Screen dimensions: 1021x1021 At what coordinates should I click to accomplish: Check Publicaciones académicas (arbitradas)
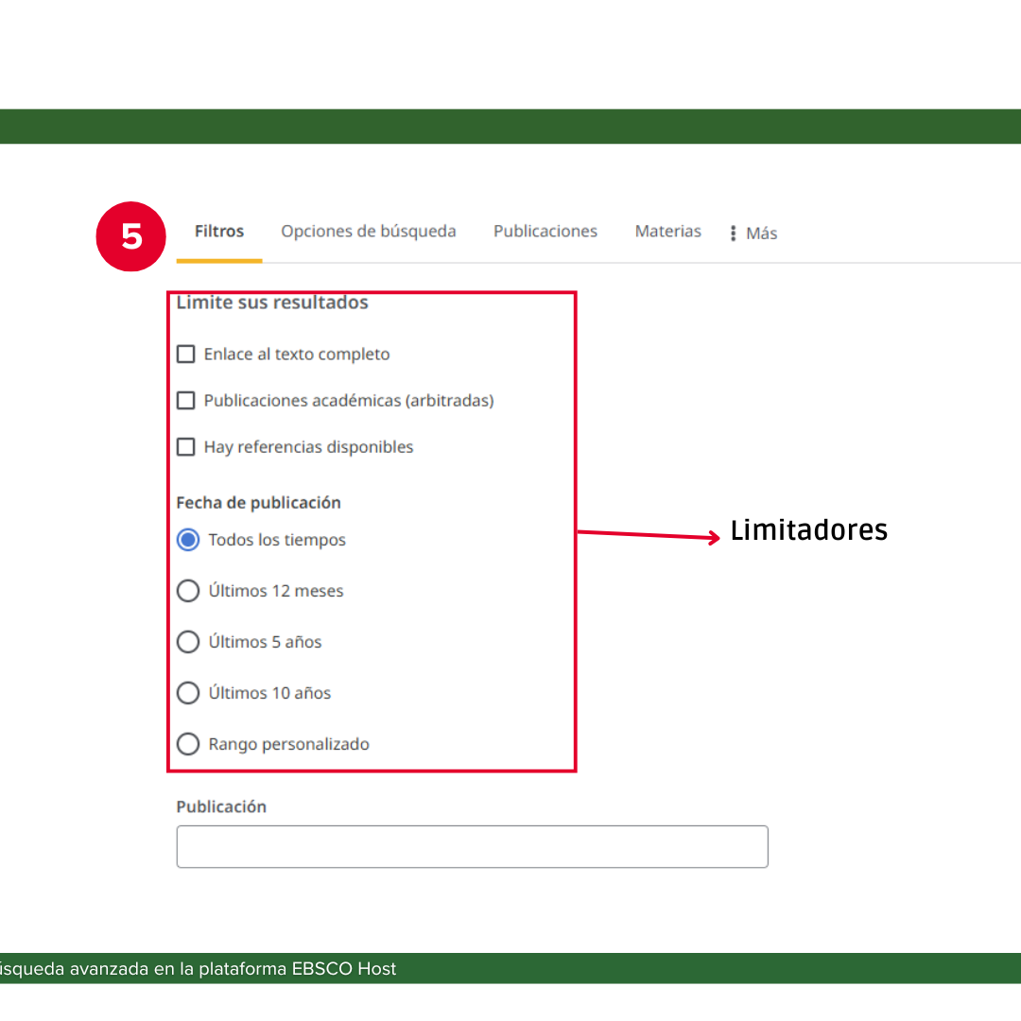185,400
